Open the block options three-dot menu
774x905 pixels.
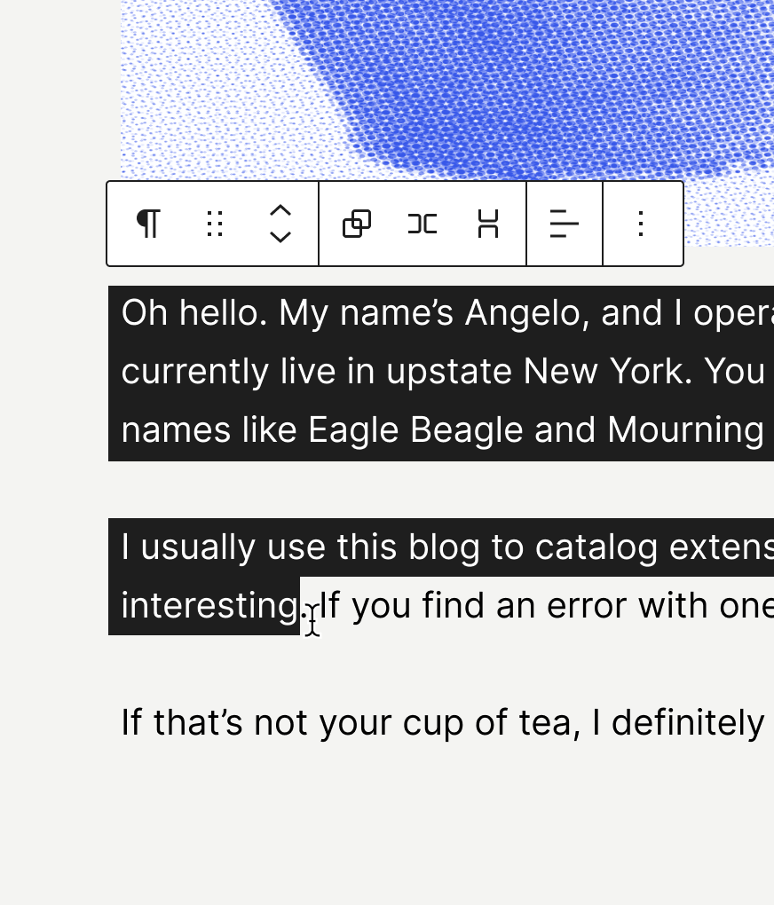642,224
